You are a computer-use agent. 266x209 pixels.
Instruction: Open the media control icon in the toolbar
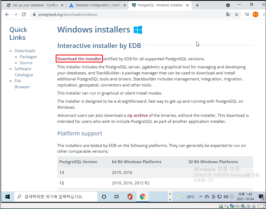tap(247, 14)
